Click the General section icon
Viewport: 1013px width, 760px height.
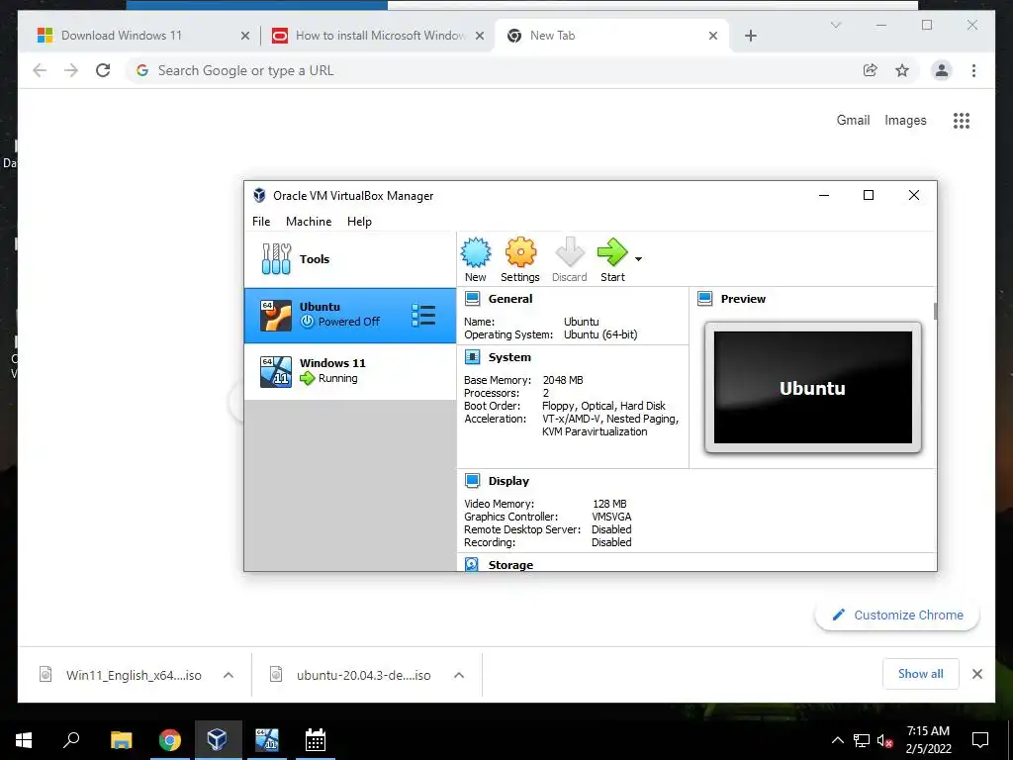(x=472, y=299)
